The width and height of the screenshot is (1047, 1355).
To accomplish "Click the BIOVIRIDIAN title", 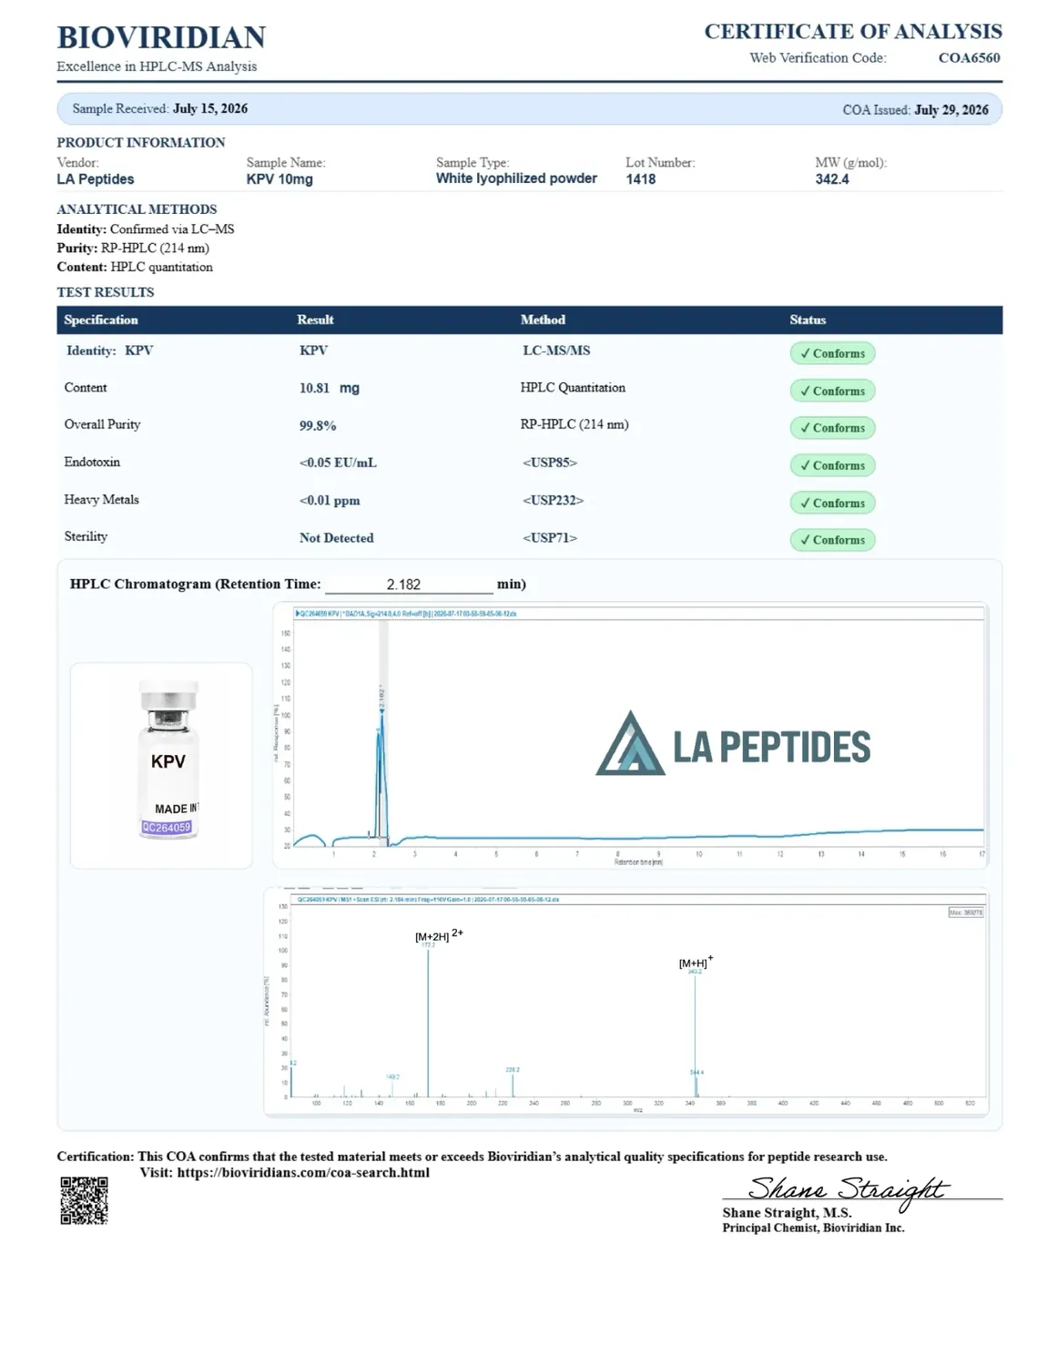I will click(161, 37).
